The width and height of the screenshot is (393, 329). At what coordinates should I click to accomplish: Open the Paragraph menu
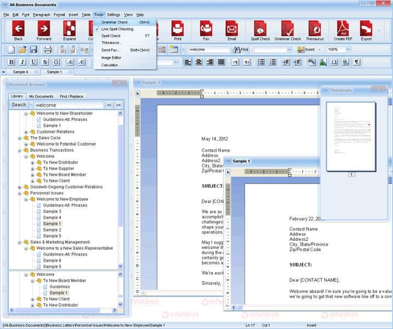tap(42, 15)
